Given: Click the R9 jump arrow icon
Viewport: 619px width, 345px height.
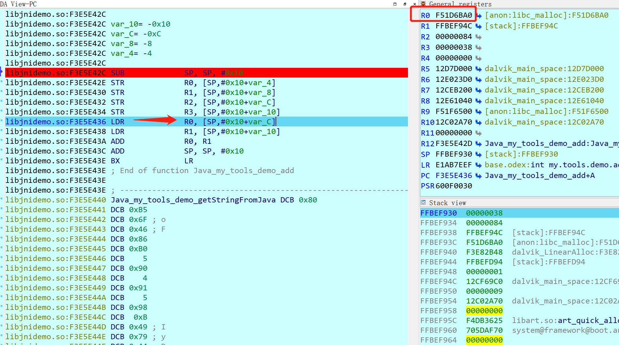Looking at the screenshot, I should pos(479,111).
